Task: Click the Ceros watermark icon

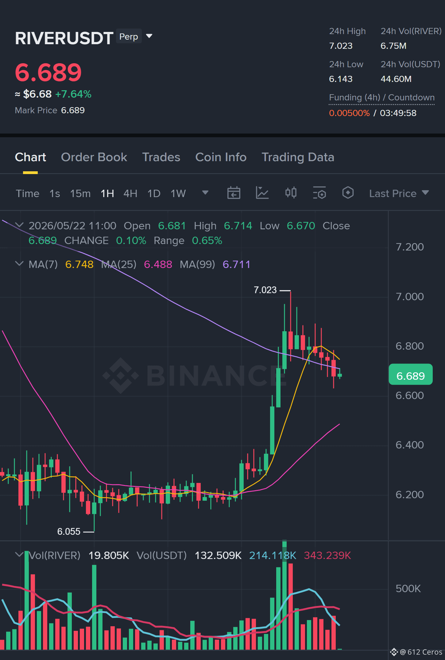Action: [x=394, y=652]
